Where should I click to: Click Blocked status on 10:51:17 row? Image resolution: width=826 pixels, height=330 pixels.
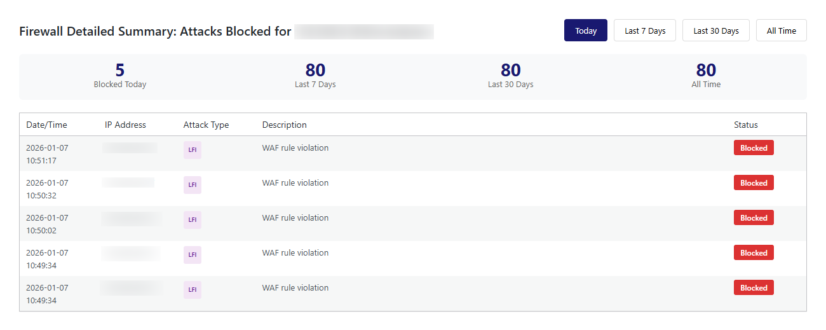pos(754,148)
